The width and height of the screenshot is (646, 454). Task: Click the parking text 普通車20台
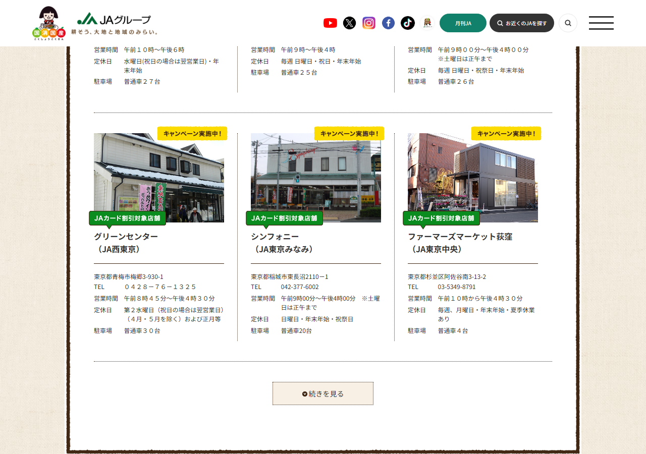(297, 330)
